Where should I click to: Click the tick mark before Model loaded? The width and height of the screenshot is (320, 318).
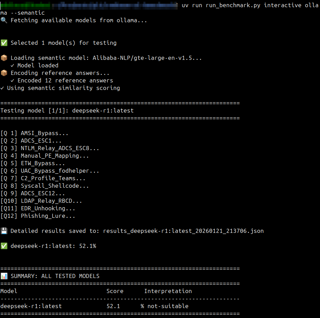pyautogui.click(x=12, y=66)
